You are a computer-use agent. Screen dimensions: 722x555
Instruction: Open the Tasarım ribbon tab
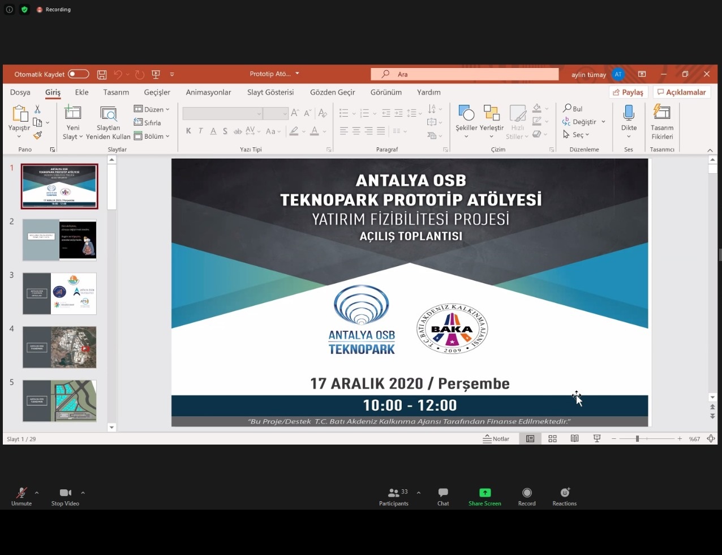tap(116, 92)
